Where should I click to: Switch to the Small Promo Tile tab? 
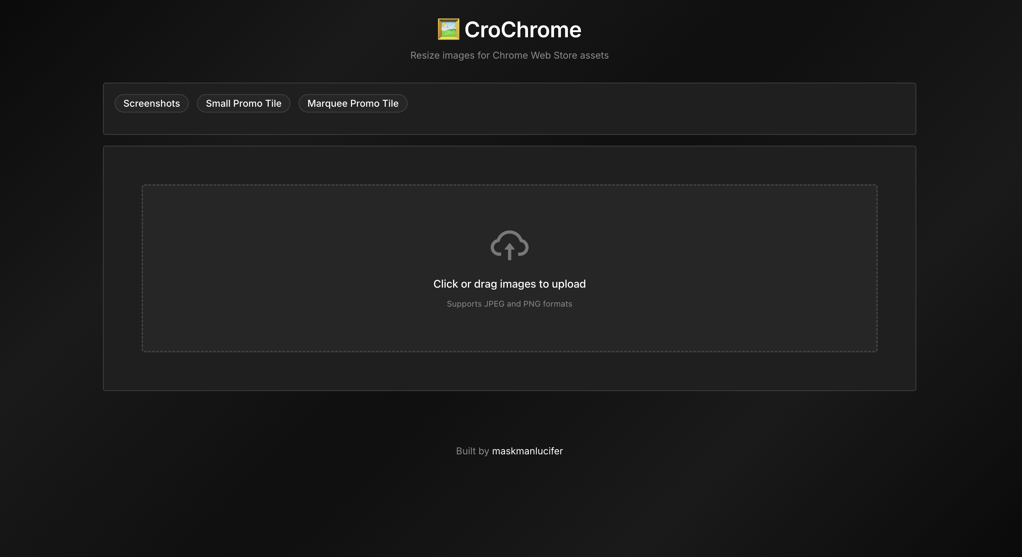click(243, 103)
